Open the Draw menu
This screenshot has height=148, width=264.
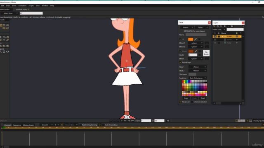pyautogui.click(x=8, y=6)
